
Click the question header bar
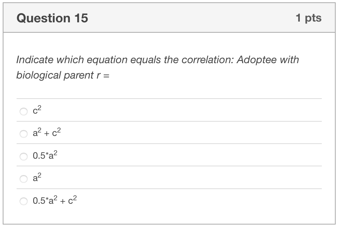(x=169, y=17)
